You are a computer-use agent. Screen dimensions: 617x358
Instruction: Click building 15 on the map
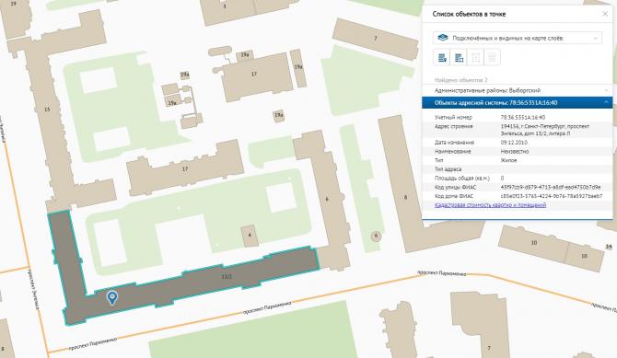click(47, 110)
